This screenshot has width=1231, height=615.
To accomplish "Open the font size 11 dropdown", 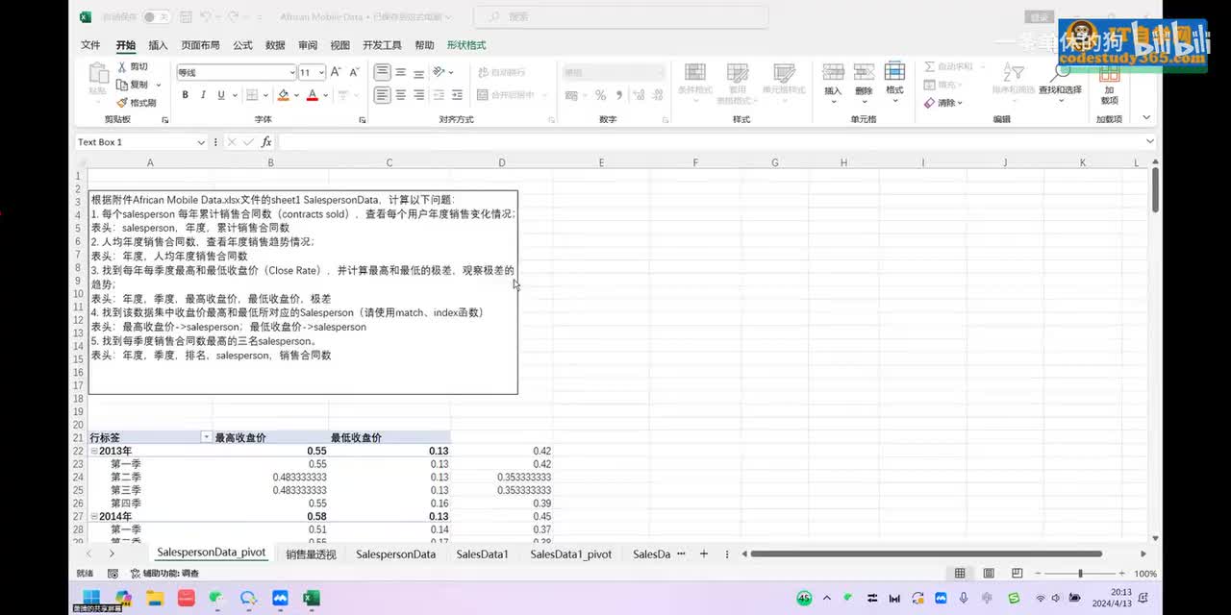I will [320, 72].
